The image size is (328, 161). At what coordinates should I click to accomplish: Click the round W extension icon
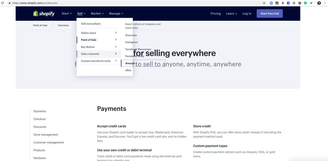[300, 3]
